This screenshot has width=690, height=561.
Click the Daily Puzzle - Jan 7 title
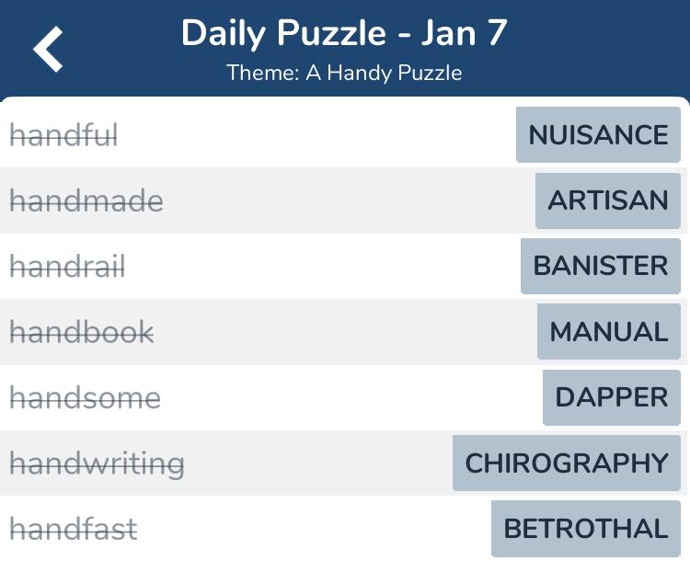(344, 33)
